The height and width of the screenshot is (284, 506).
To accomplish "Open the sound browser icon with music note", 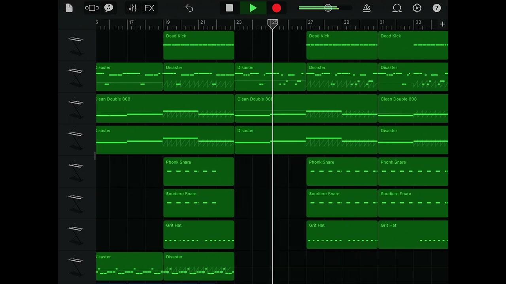I will (109, 8).
